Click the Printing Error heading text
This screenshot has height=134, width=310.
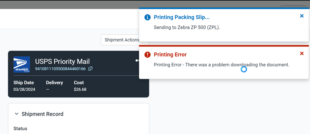coord(170,55)
